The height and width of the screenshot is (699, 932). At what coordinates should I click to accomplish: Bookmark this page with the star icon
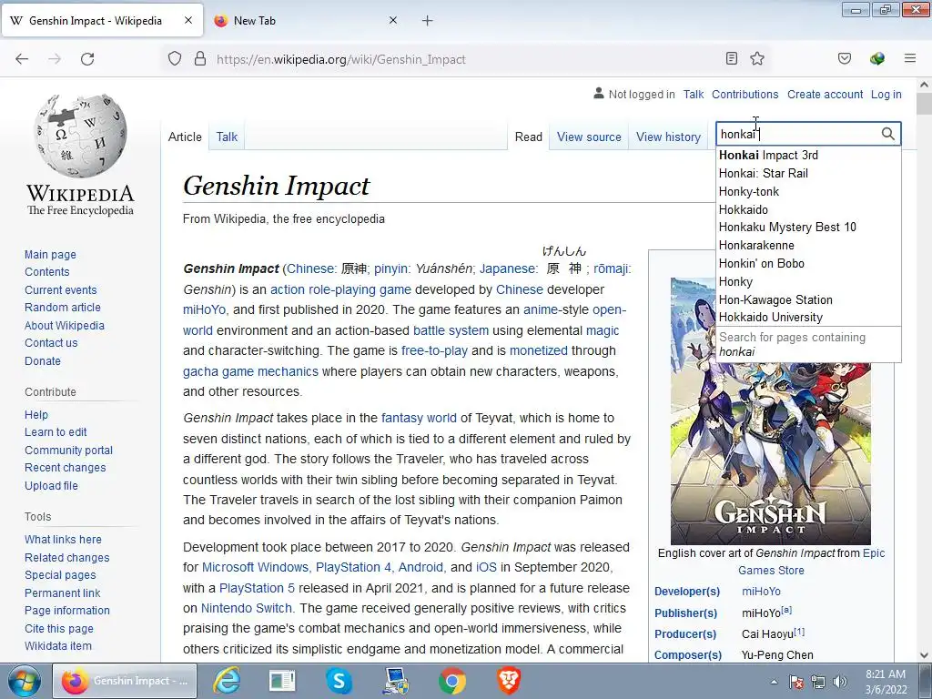point(756,58)
